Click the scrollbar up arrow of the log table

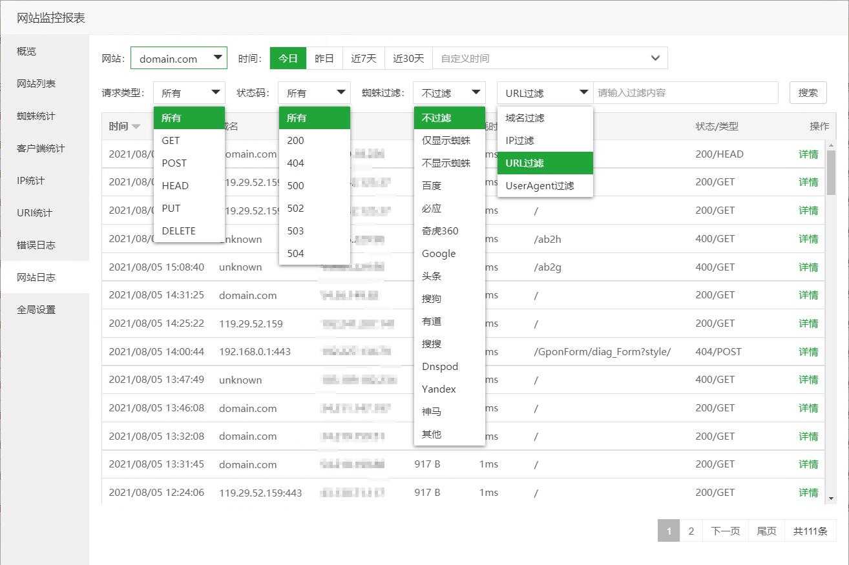tap(831, 144)
